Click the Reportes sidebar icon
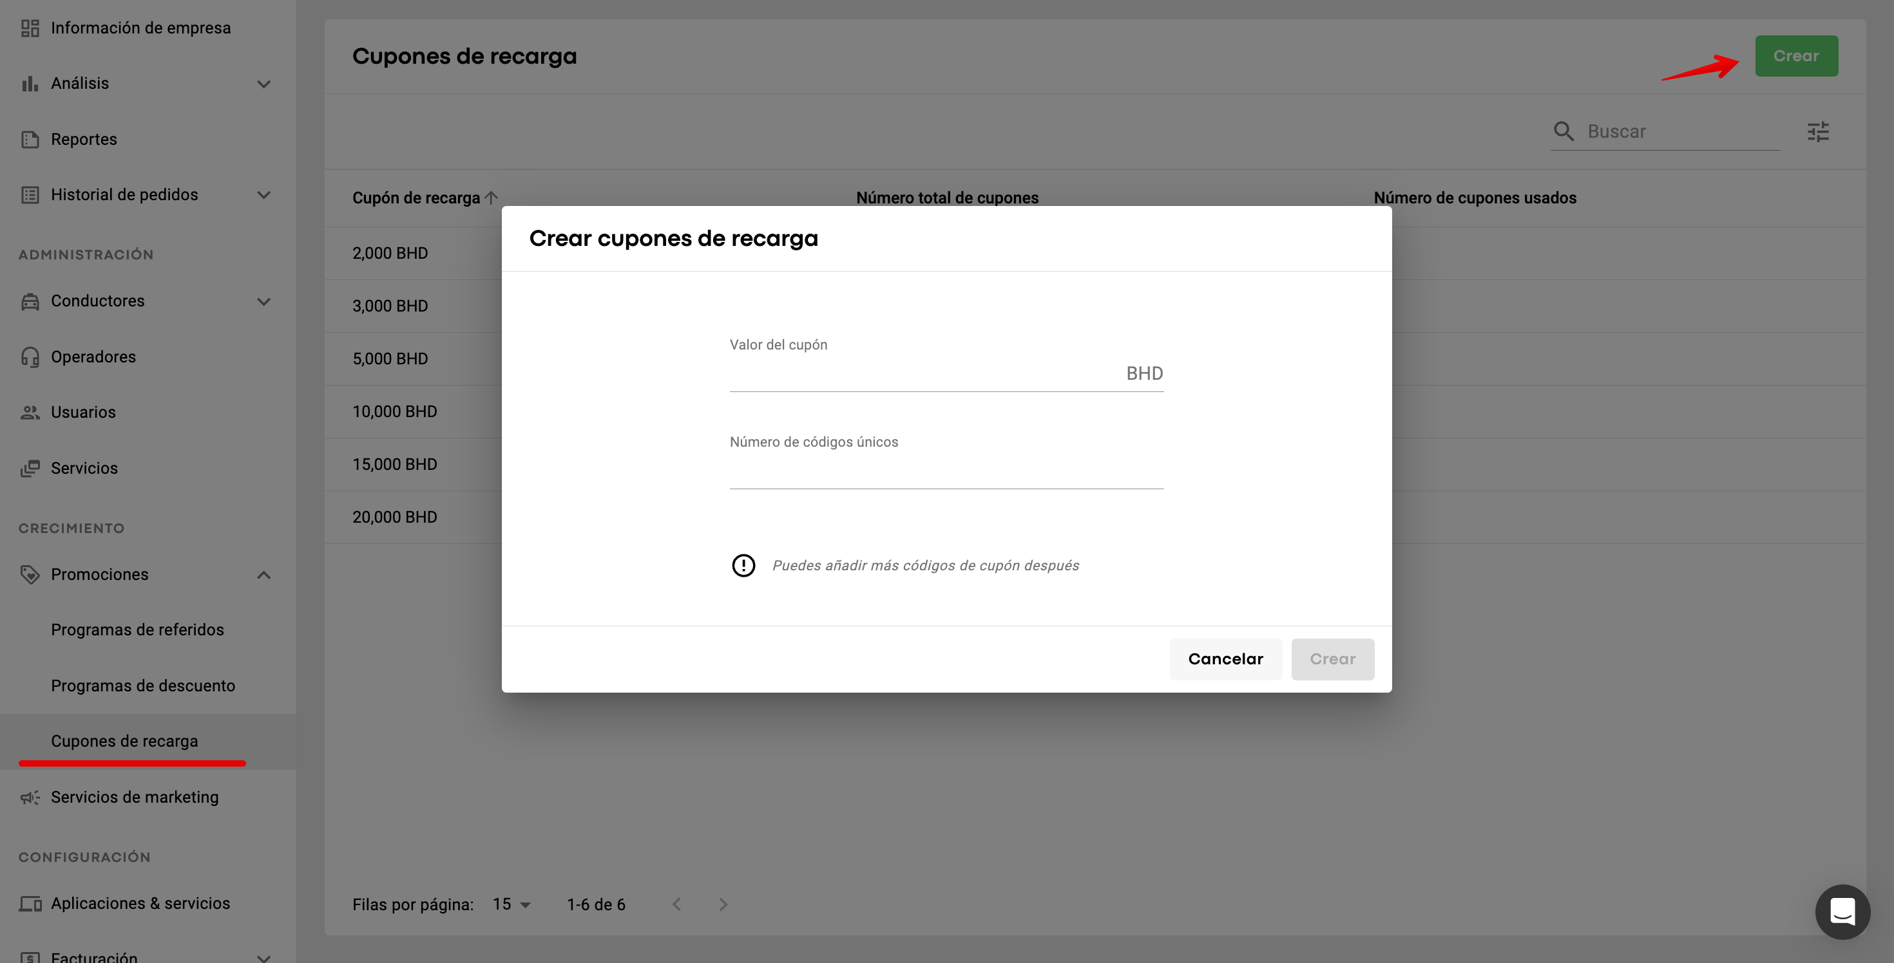Viewport: 1894px width, 963px height. (30, 140)
